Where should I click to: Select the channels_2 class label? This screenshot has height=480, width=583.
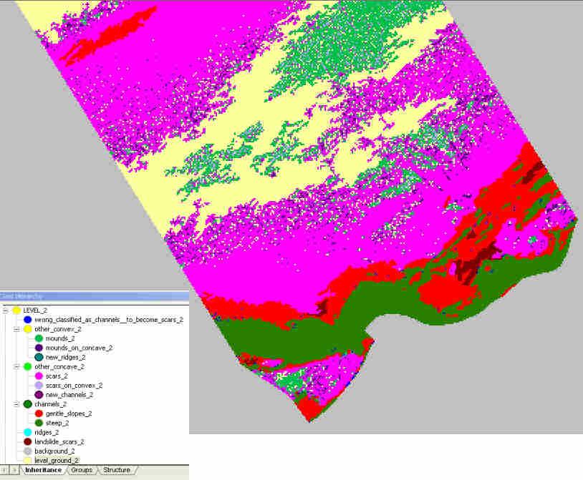[51, 404]
